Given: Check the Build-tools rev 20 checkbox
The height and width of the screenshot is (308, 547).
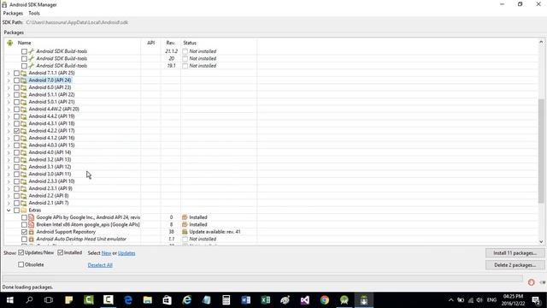Looking at the screenshot, I should pyautogui.click(x=24, y=58).
